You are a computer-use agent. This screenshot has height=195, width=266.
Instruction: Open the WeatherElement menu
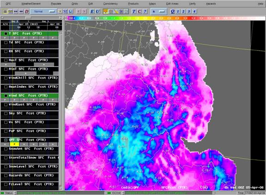click(x=31, y=4)
